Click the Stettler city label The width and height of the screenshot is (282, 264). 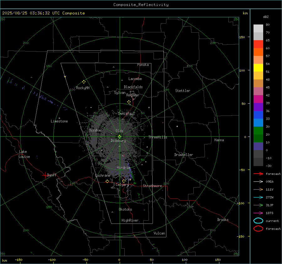[x=183, y=91]
